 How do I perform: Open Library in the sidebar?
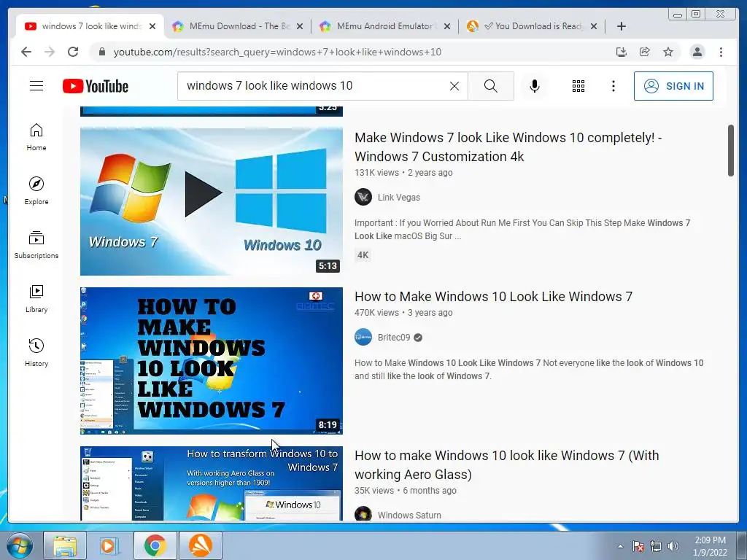(x=36, y=298)
